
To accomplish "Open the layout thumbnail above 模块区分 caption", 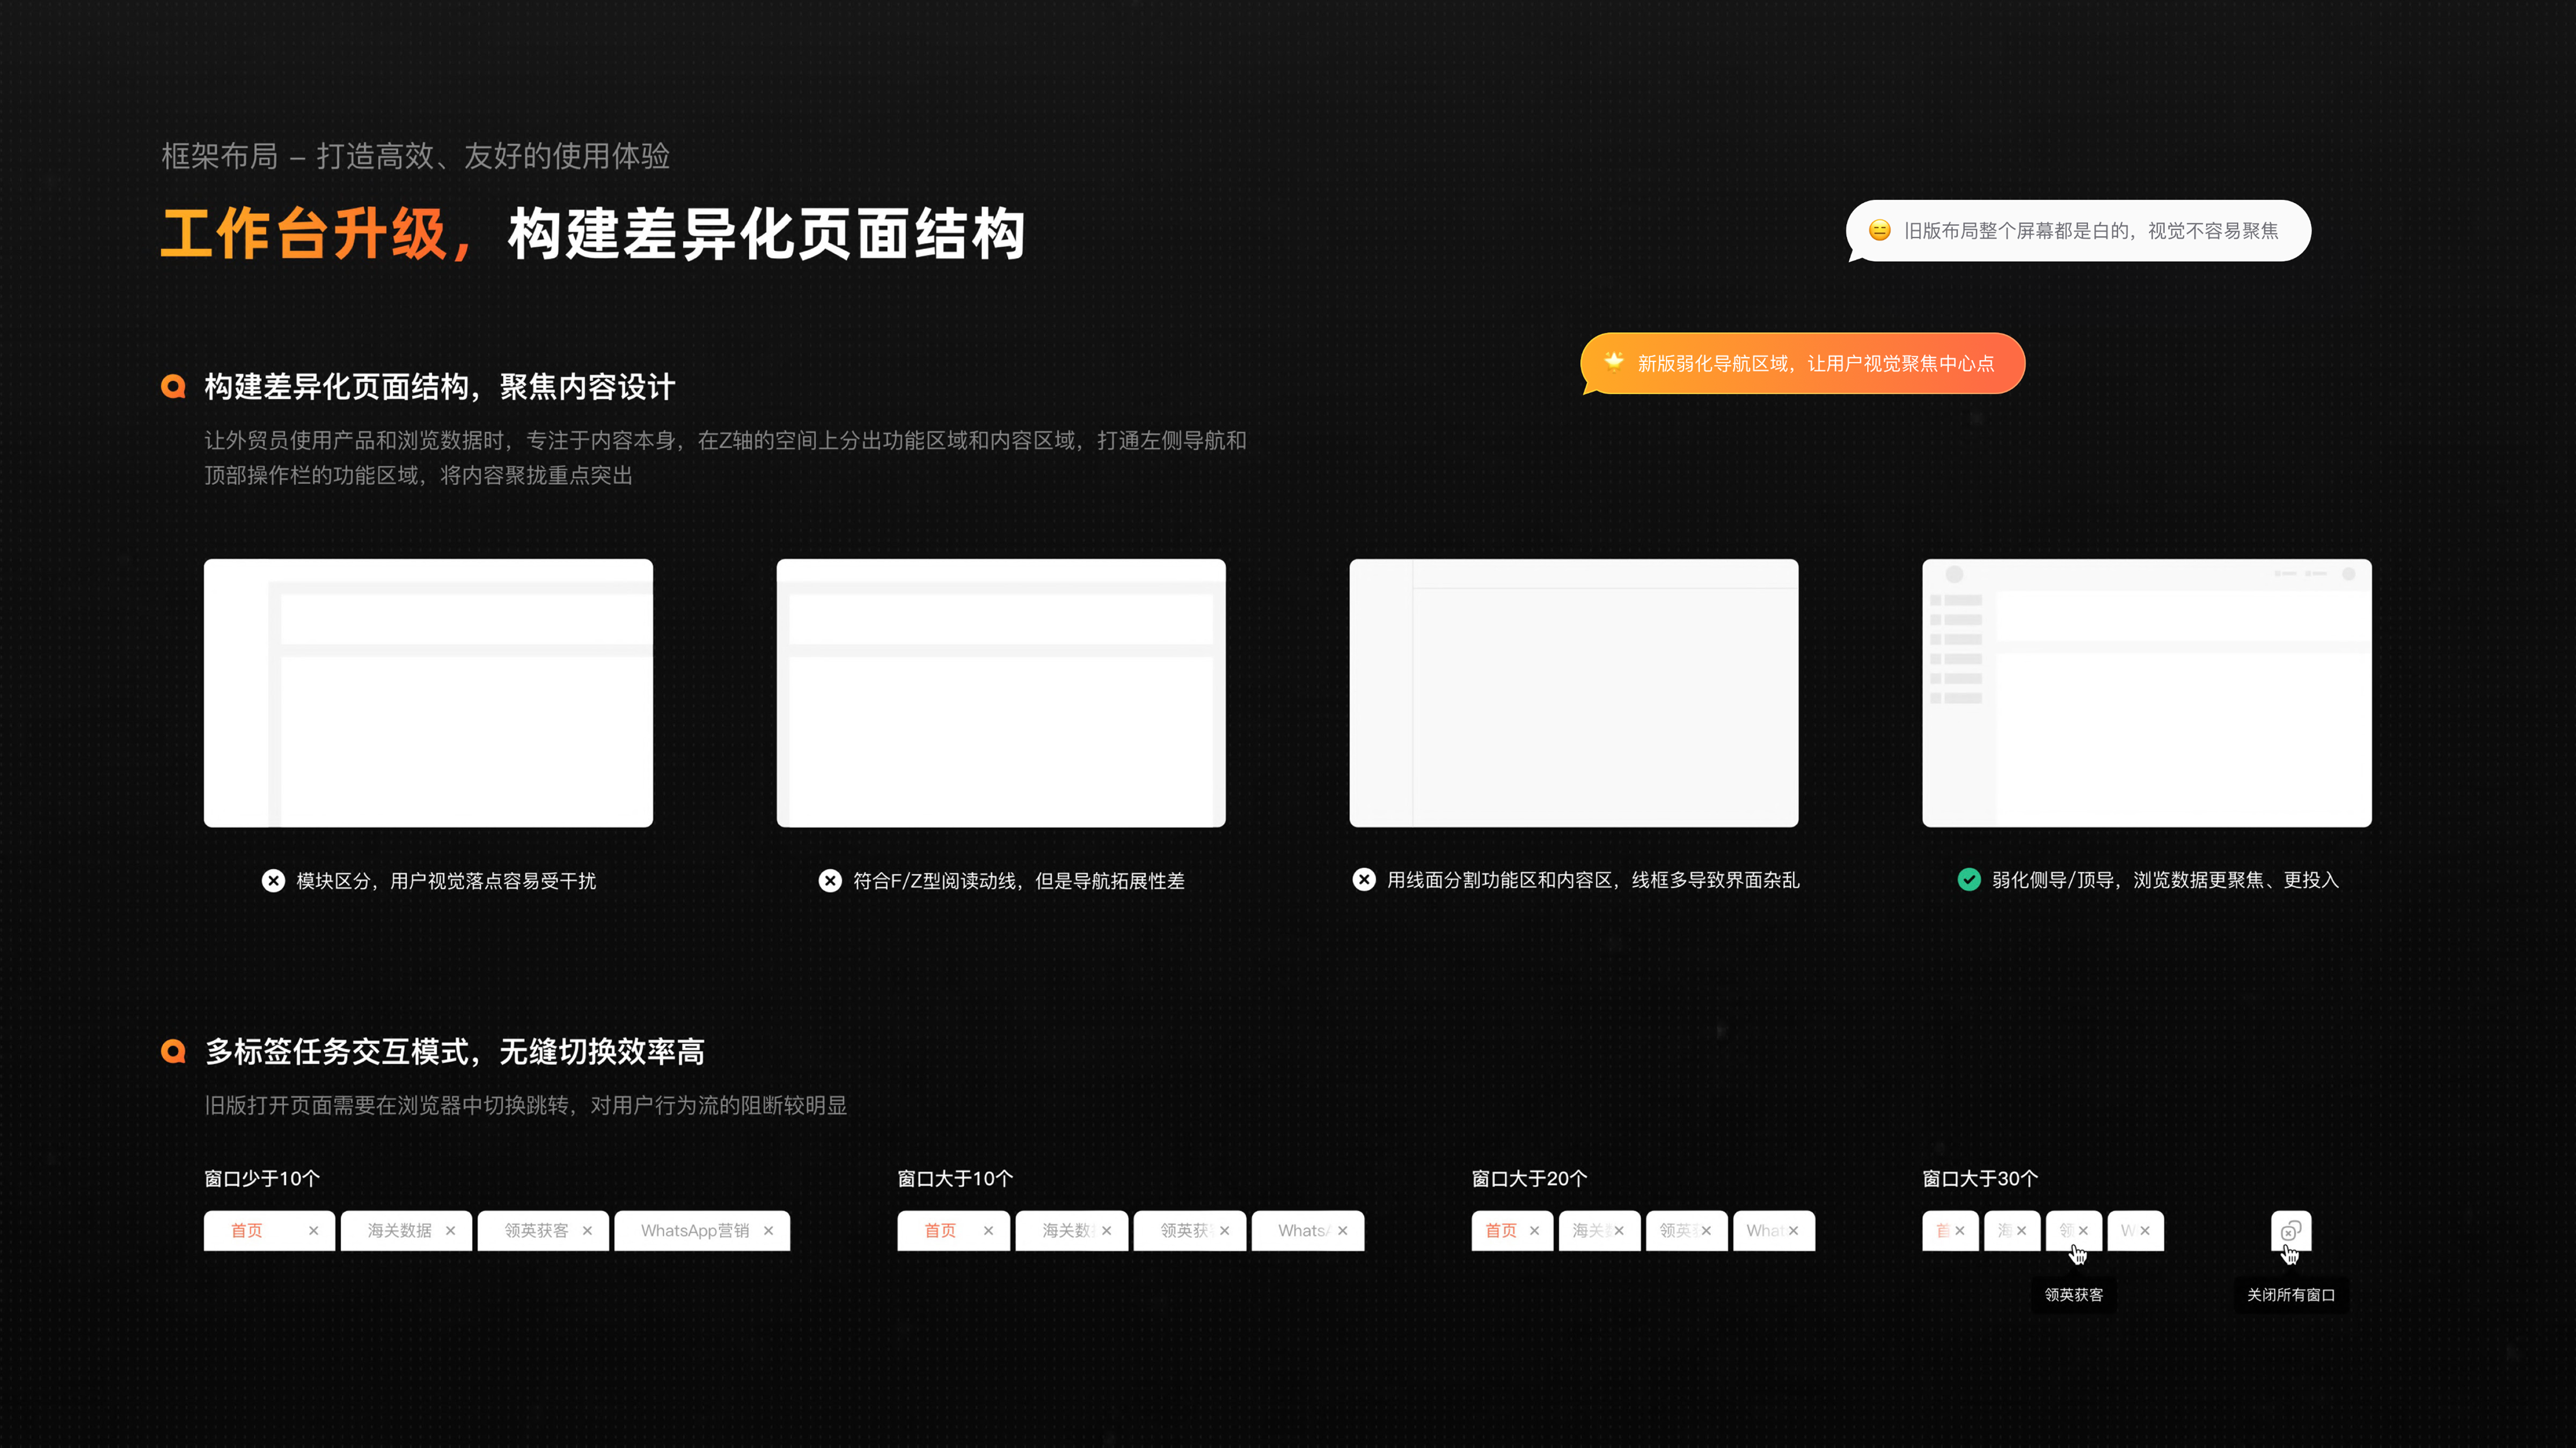I will pyautogui.click(x=428, y=692).
